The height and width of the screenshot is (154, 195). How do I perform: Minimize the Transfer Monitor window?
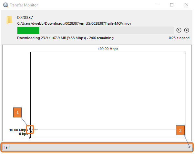point(157,5)
